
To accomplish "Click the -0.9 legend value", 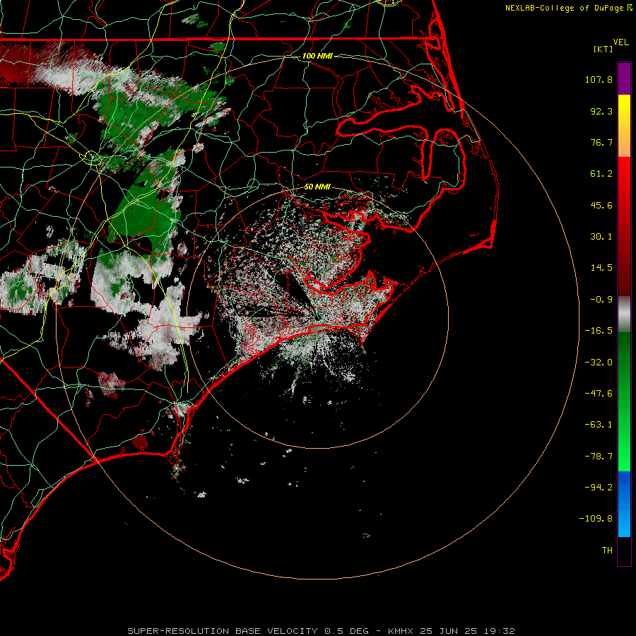I will click(x=601, y=300).
